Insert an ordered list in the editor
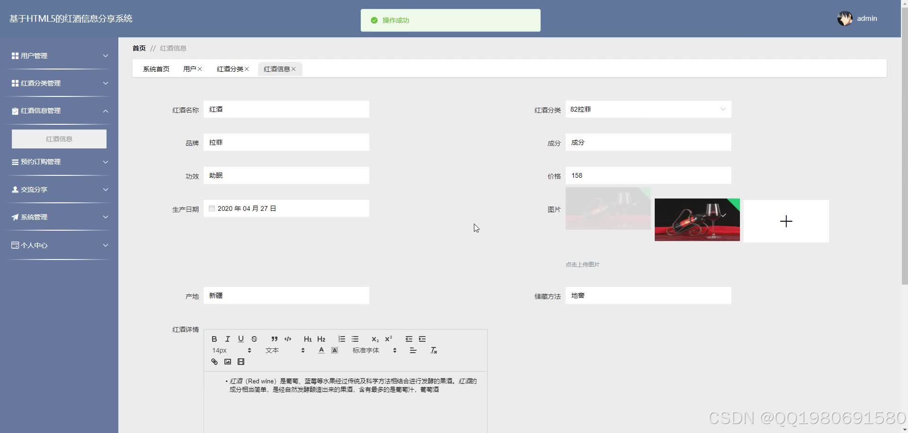This screenshot has height=433, width=908. click(341, 338)
